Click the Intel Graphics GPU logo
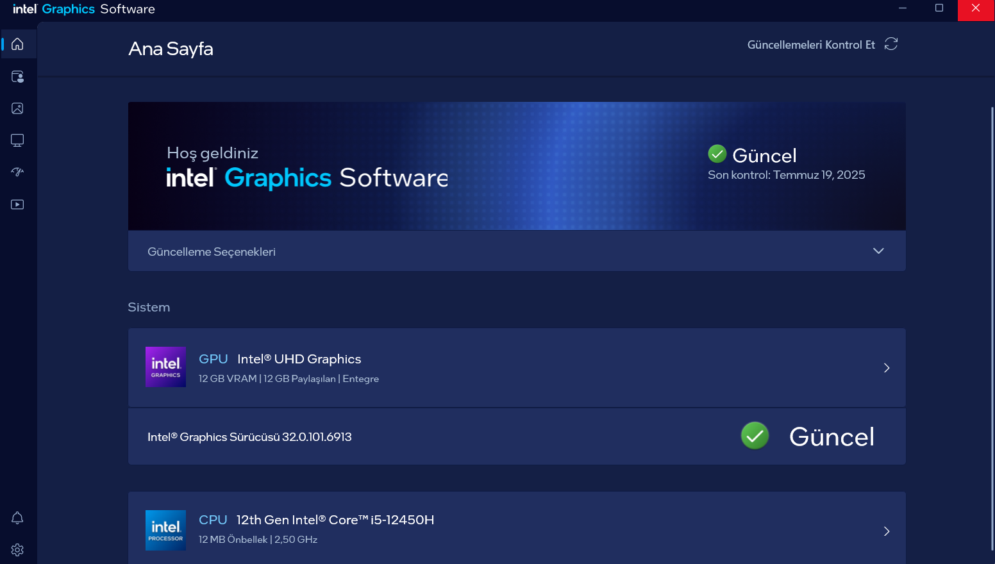The width and height of the screenshot is (995, 564). click(x=165, y=367)
